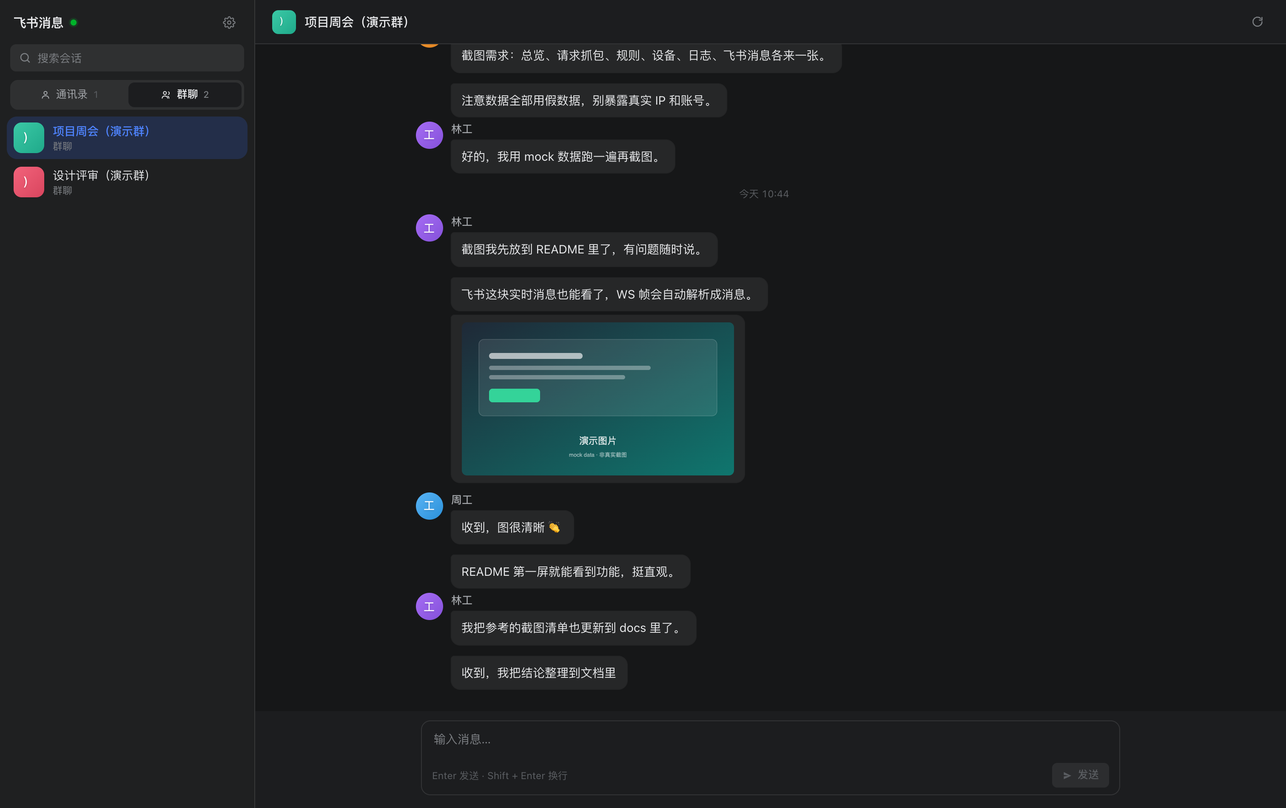Click the 今天 10:44 timestamp
This screenshot has height=808, width=1286.
pos(764,194)
